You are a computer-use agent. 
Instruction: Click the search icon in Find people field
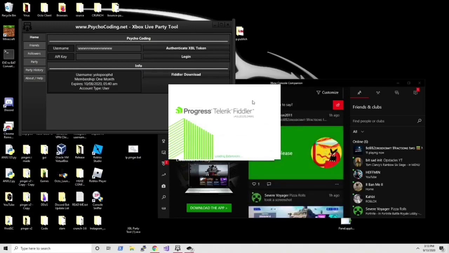419,121
